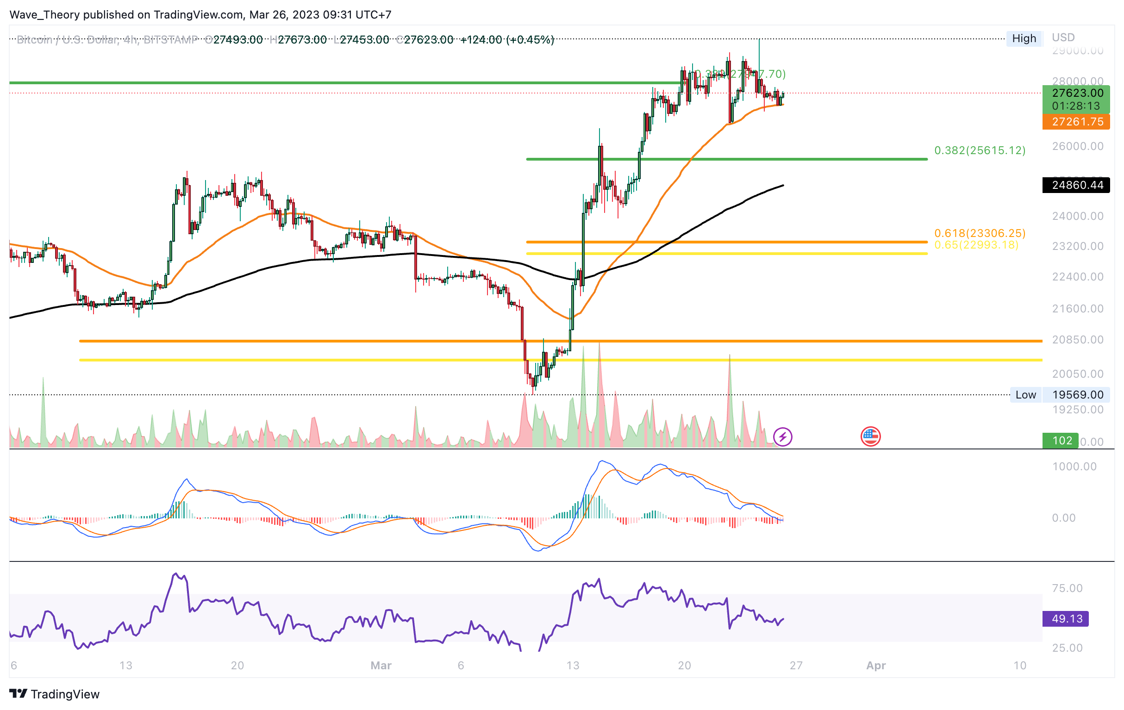
Task: Click the US flag economic event icon
Action: click(x=870, y=437)
